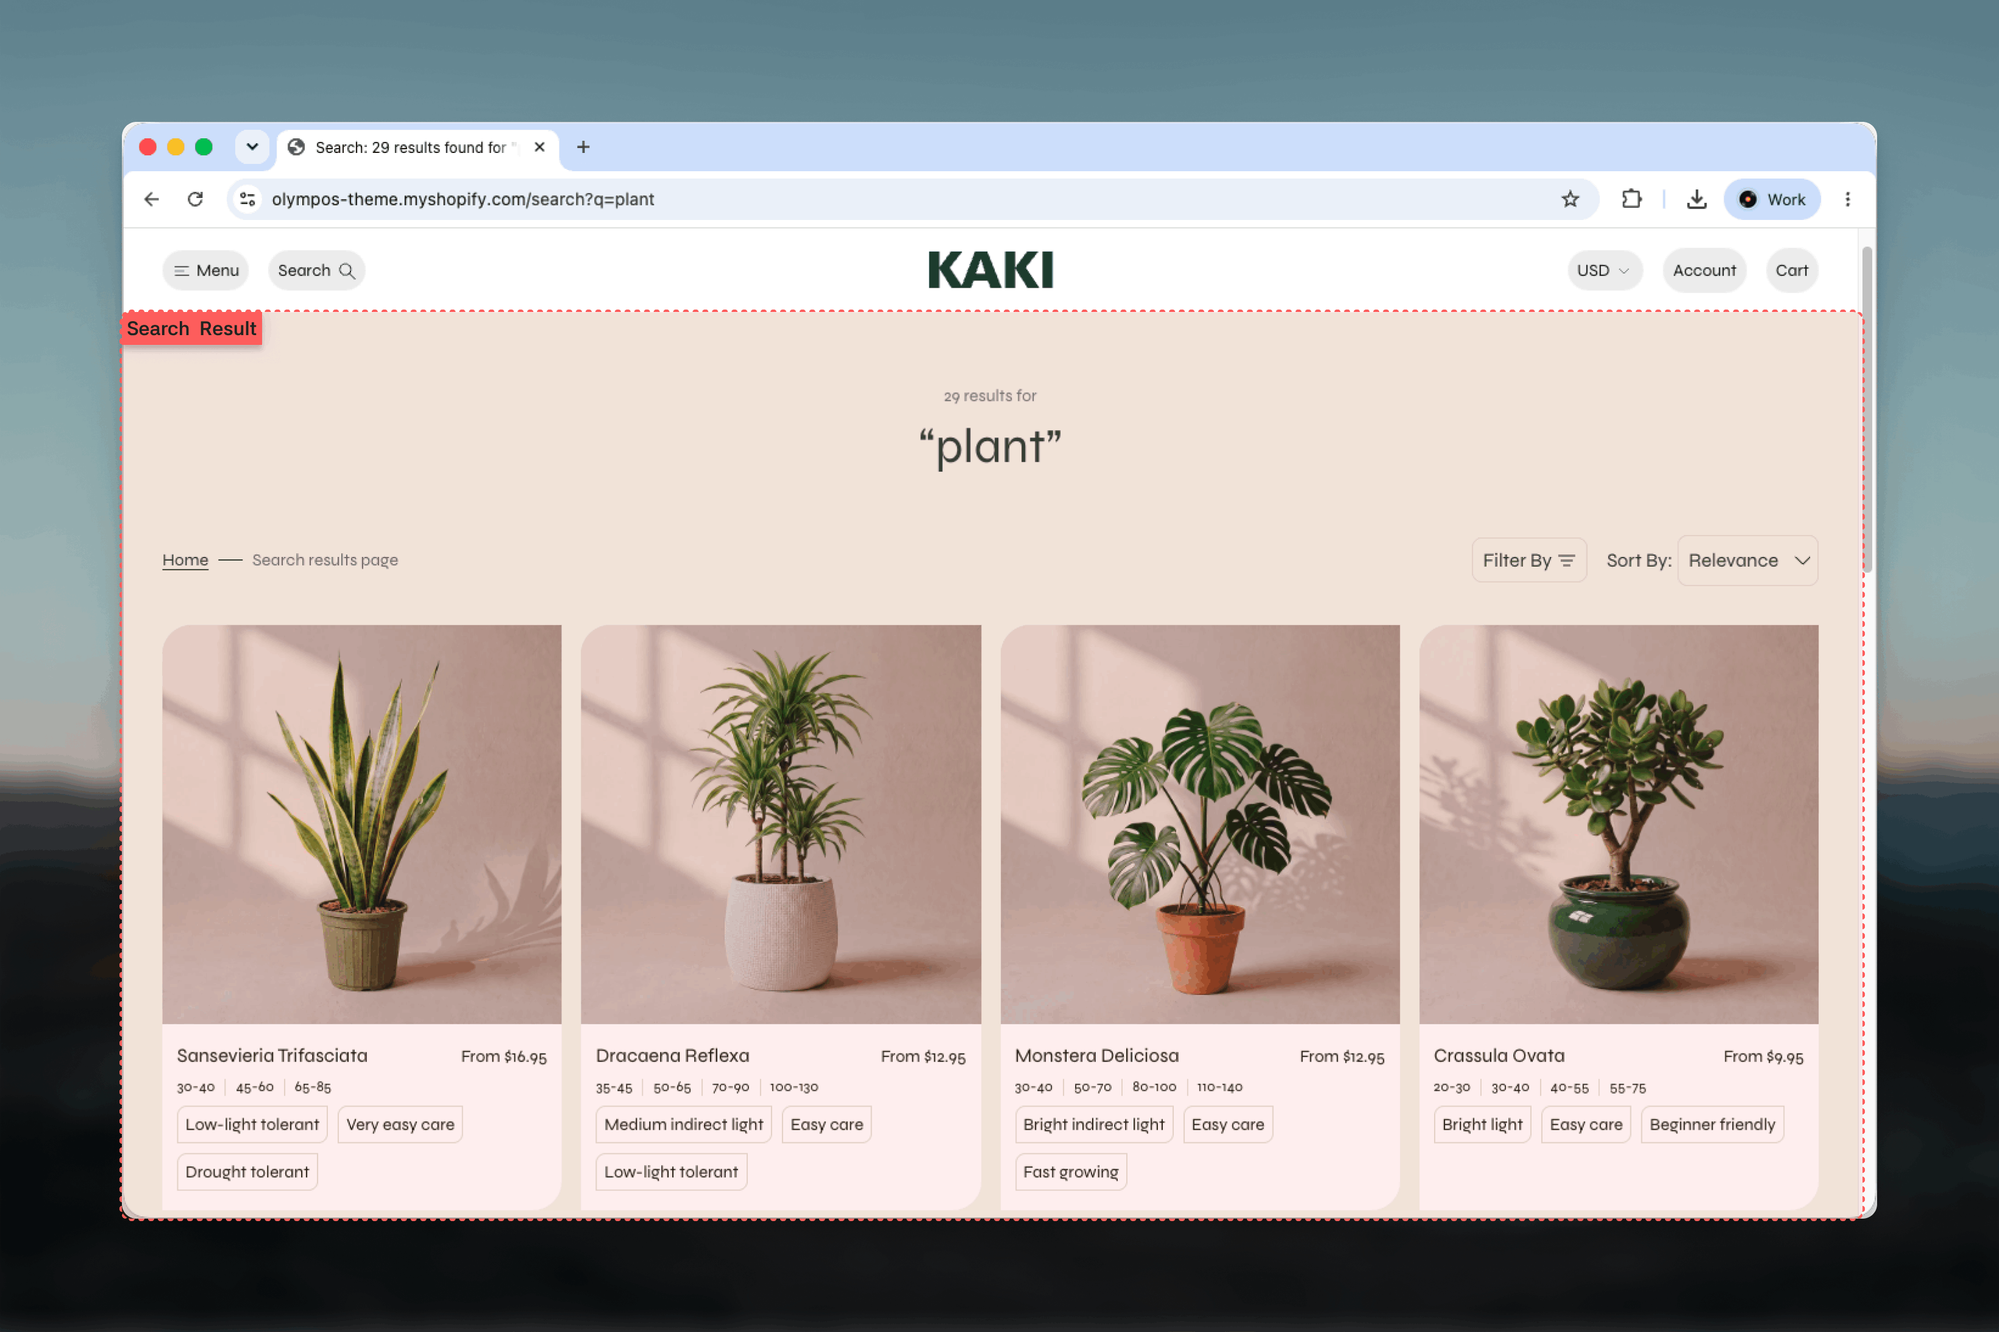Click the KAKI logo
The height and width of the screenshot is (1332, 1999).
990,269
